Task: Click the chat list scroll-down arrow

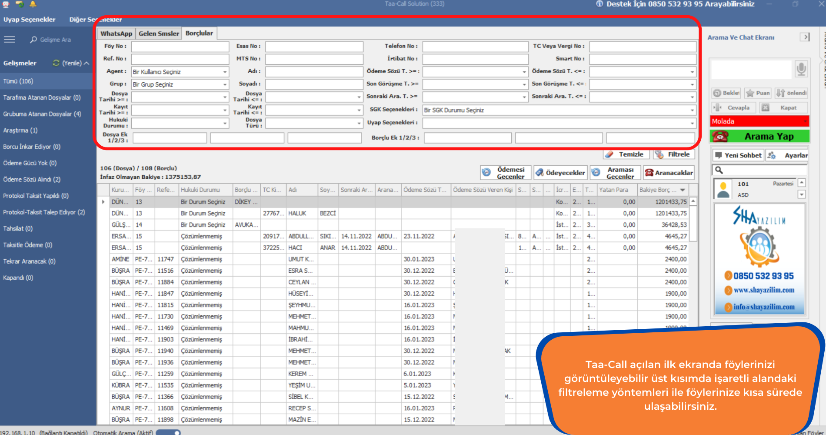Action: (x=802, y=194)
